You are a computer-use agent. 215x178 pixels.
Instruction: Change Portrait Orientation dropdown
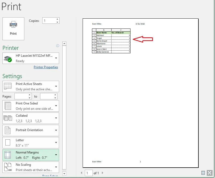pyautogui.click(x=31, y=130)
